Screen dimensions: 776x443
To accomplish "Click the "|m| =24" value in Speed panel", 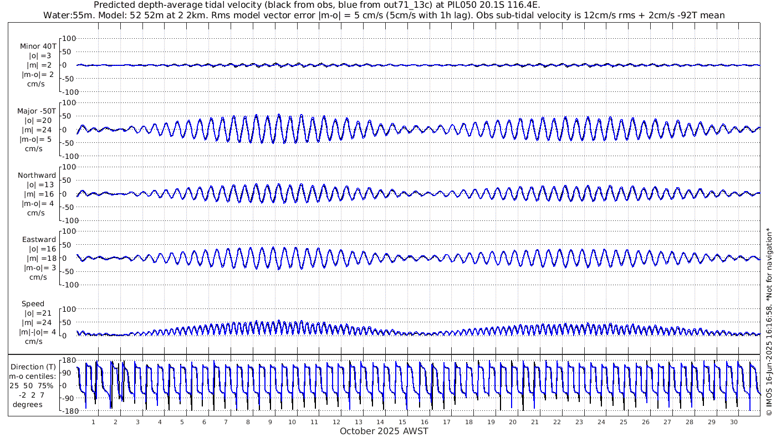I will point(38,323).
